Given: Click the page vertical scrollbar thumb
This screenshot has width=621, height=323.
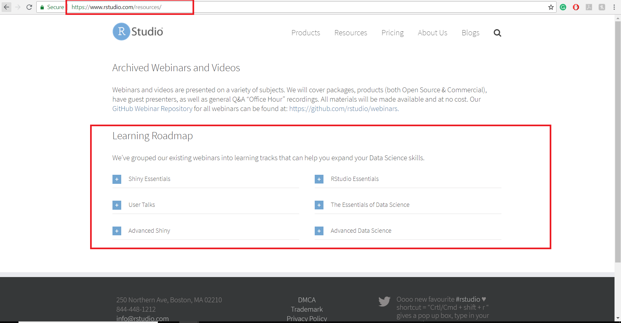Looking at the screenshot, I should [618, 142].
